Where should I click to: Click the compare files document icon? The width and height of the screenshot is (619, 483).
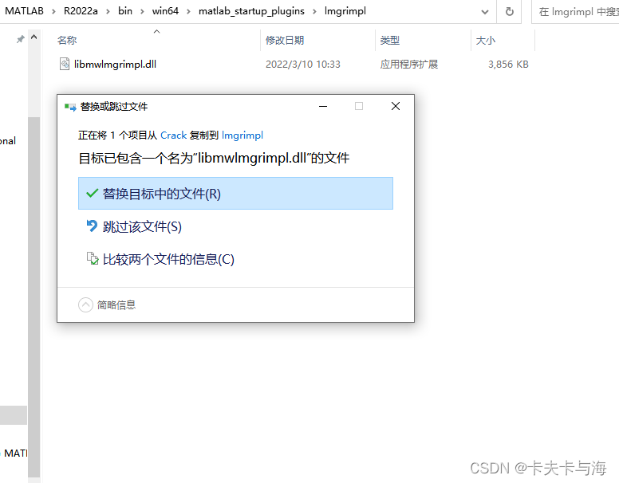93,258
